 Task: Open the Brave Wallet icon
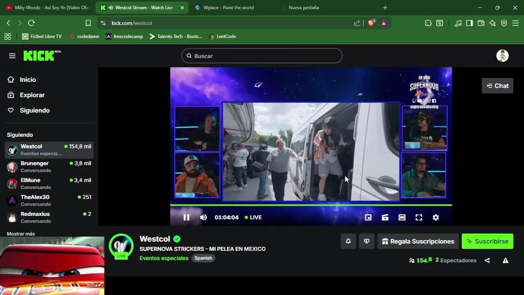pos(481,23)
